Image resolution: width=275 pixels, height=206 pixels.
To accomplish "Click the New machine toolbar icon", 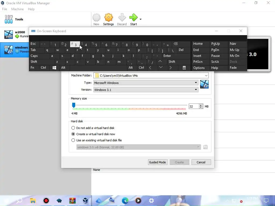I will click(96, 19).
